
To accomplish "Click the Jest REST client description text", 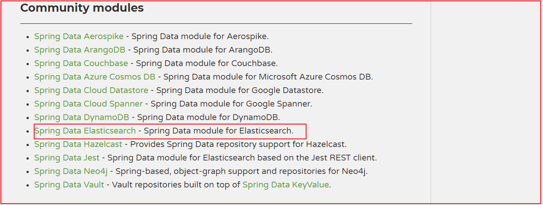I will click(x=242, y=158).
